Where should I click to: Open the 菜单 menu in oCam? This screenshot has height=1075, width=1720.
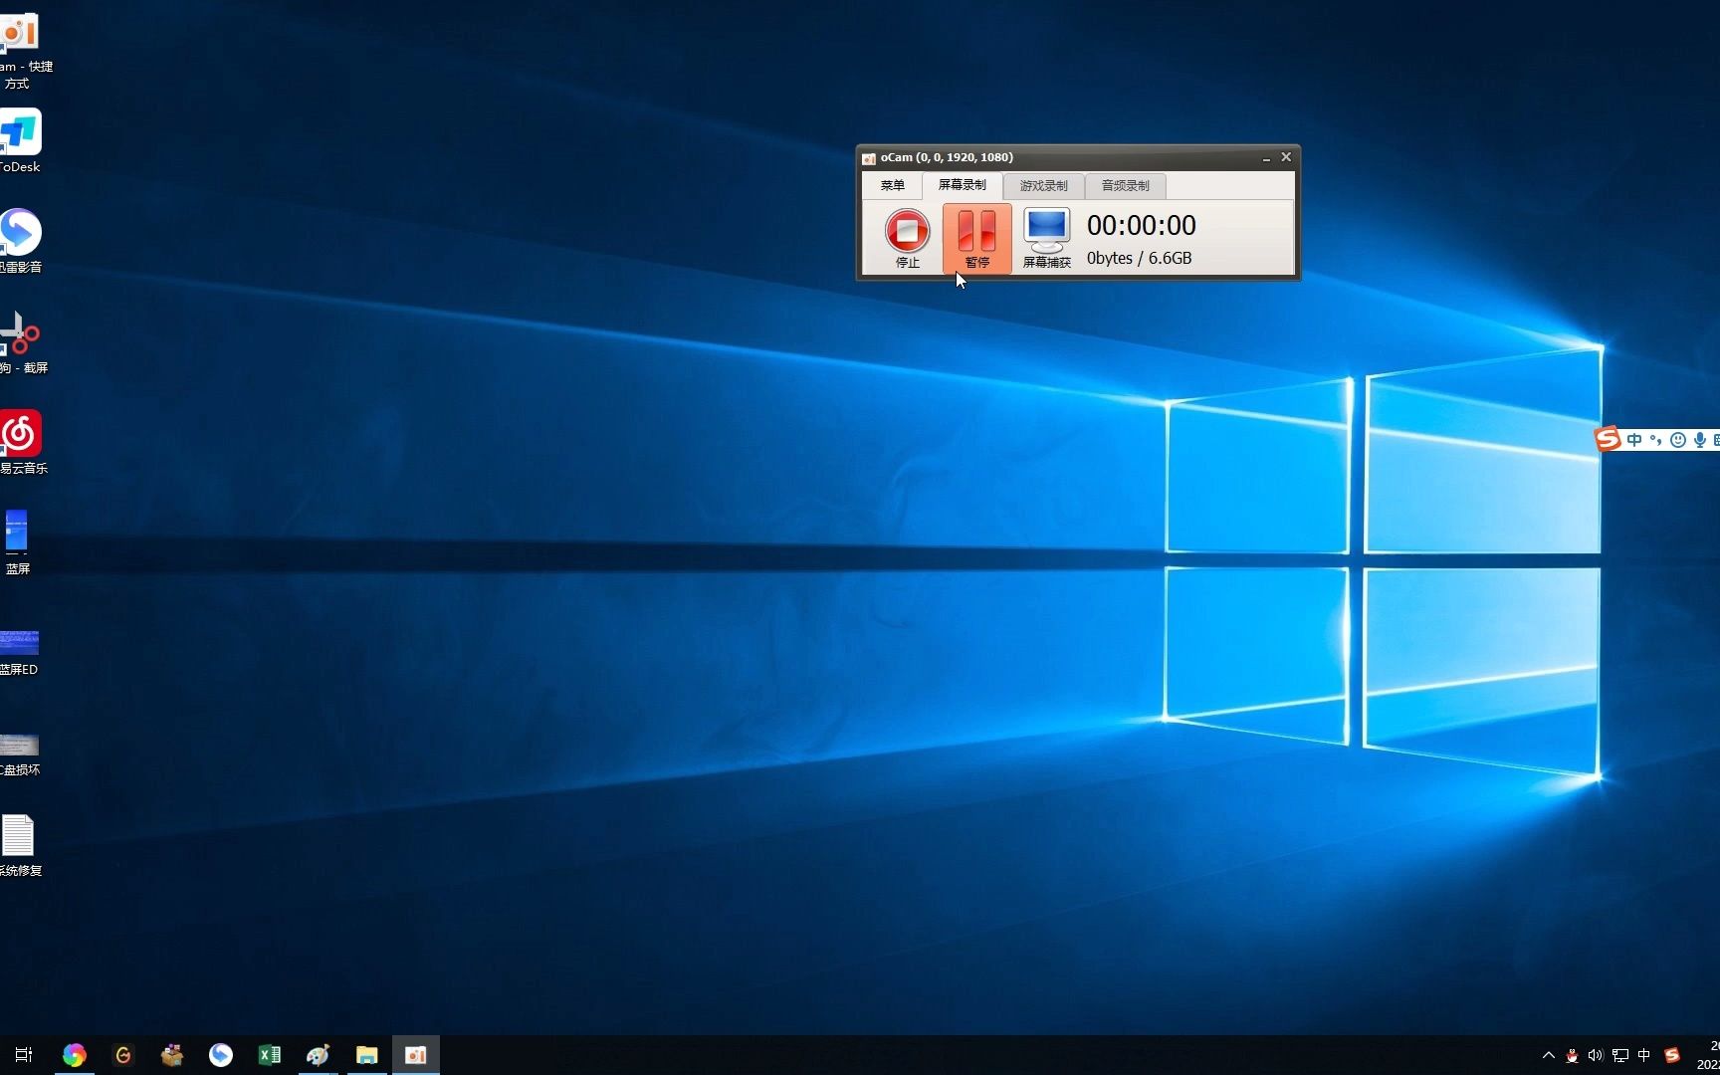[x=892, y=185]
